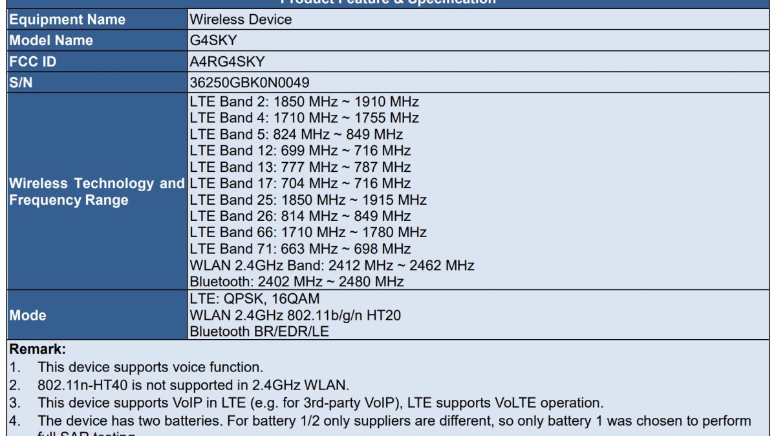The image size is (776, 436).
Task: Click the Bluetooth 2402 MHz frequency line
Action: coord(297,282)
